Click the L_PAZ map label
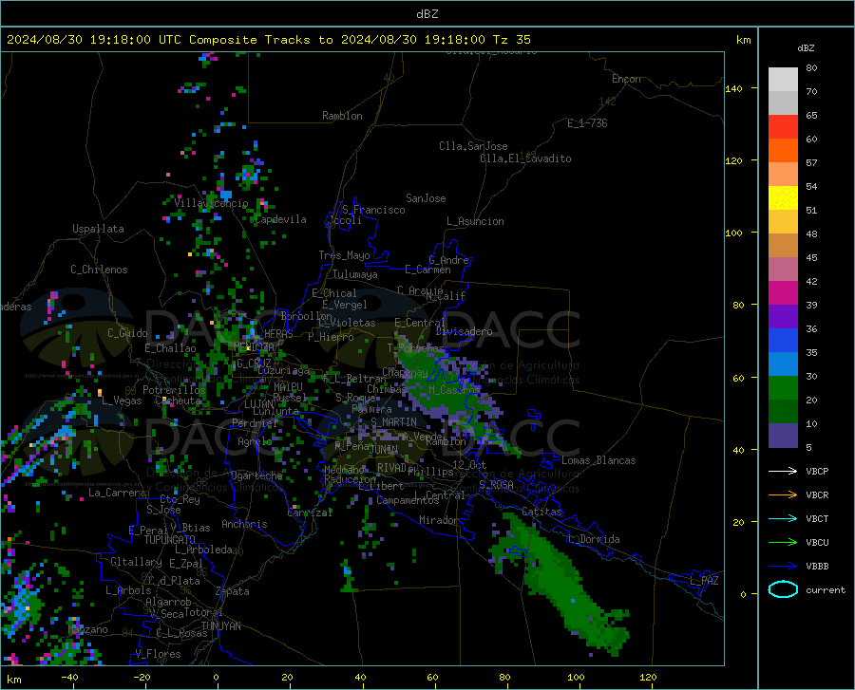The width and height of the screenshot is (855, 690). [x=704, y=581]
